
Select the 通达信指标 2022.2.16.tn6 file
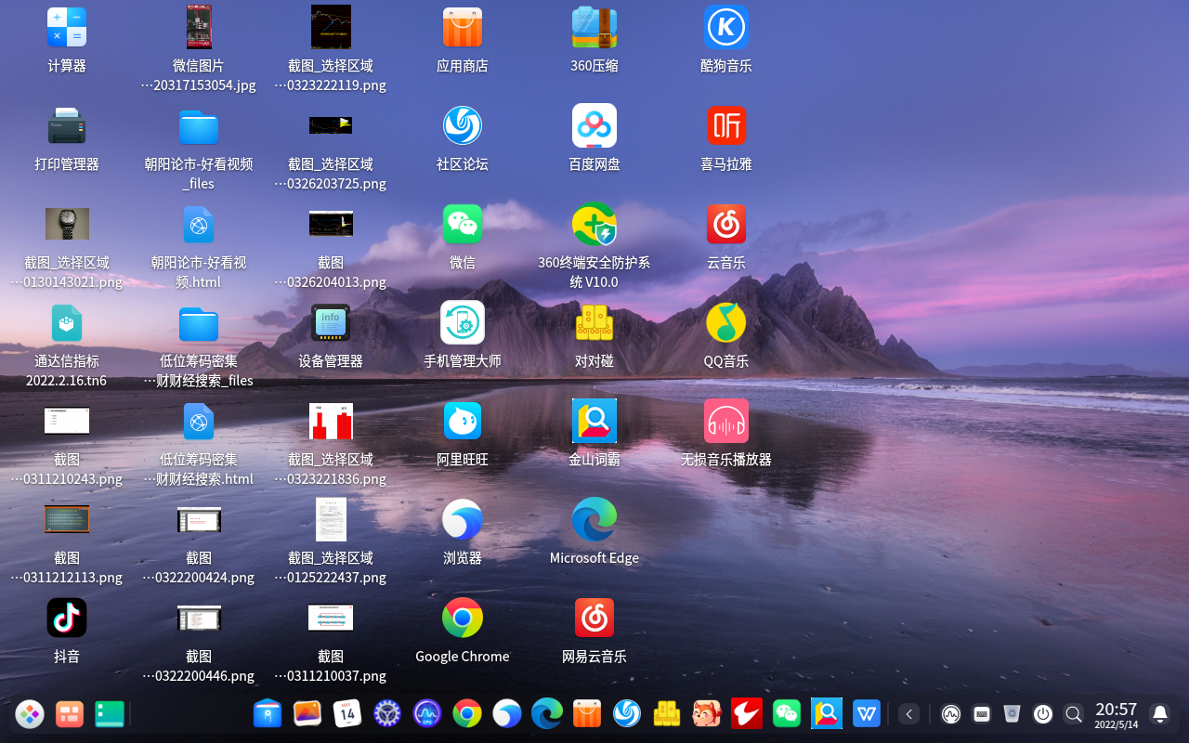pos(67,323)
